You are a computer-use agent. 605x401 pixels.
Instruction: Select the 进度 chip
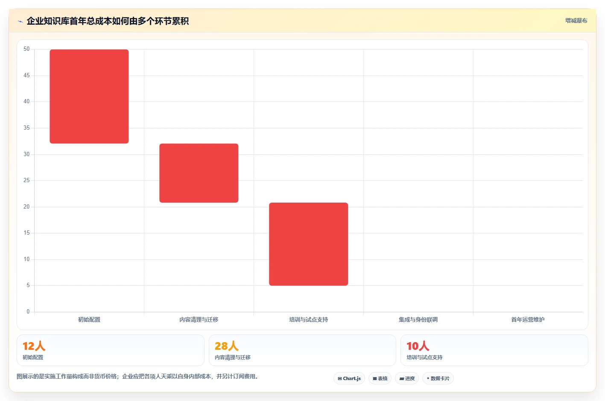coord(407,378)
